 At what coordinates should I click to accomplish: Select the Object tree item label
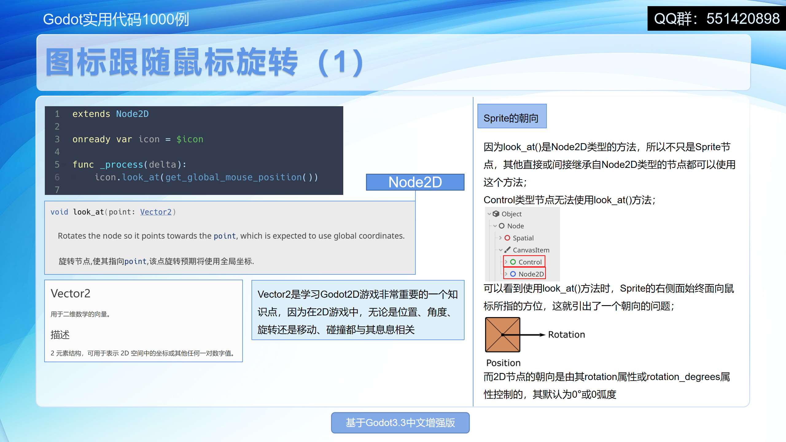511,214
